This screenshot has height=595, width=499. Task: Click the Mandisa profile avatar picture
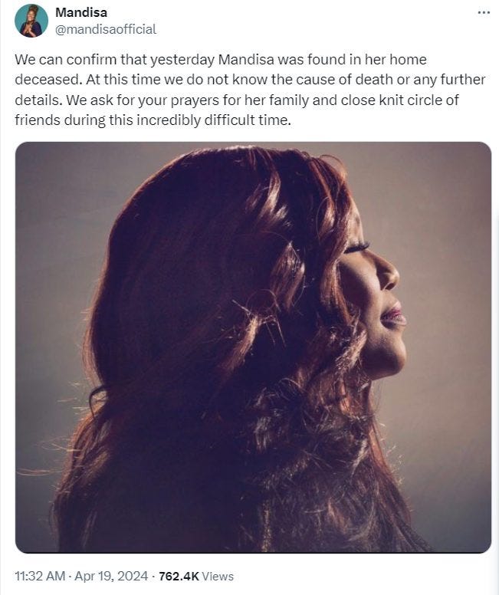(31, 21)
